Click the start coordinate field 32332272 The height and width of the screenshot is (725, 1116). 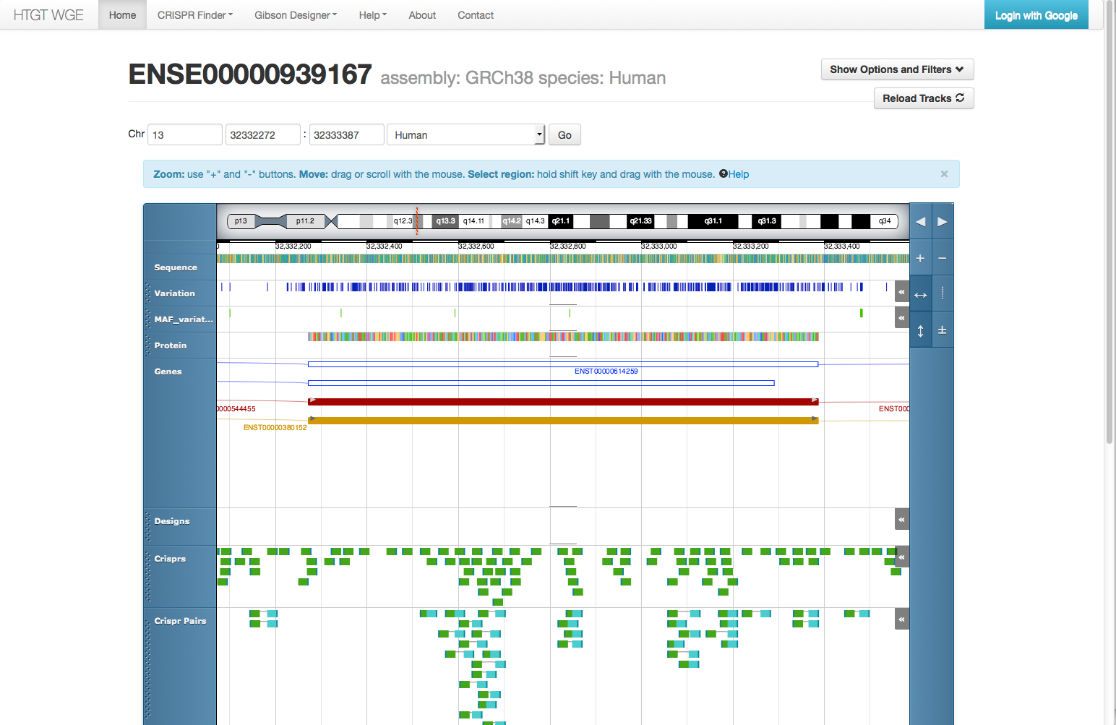pyautogui.click(x=262, y=135)
